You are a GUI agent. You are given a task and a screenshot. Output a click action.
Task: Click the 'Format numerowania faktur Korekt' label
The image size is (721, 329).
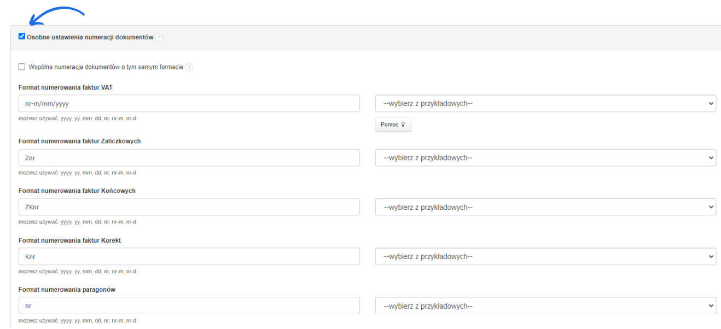tap(69, 240)
